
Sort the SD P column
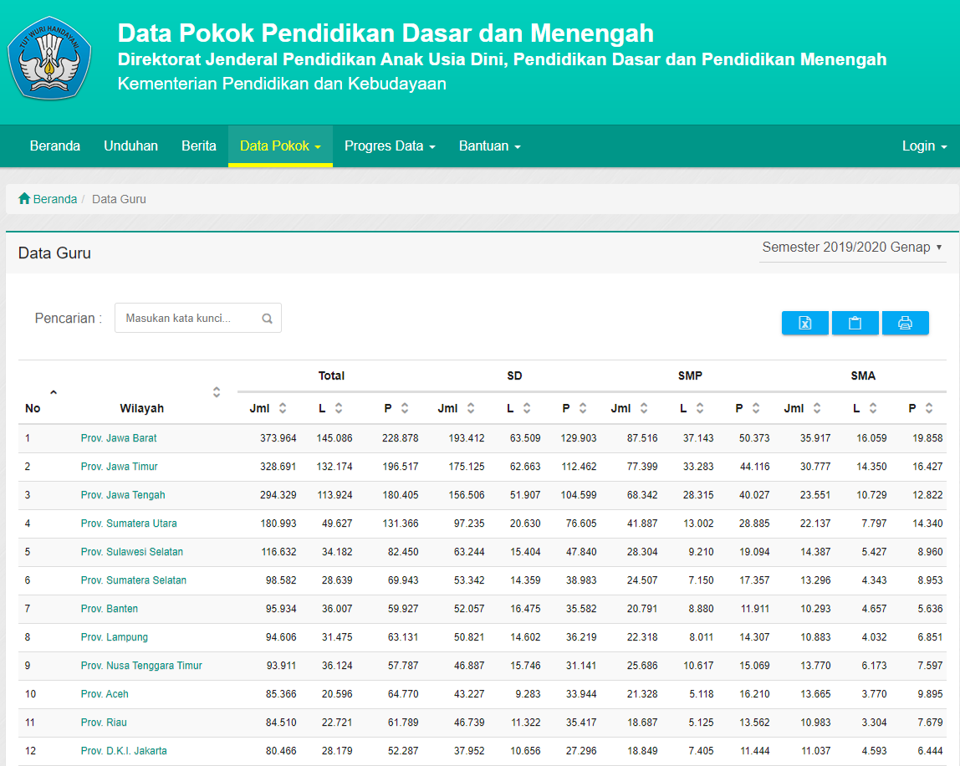583,408
